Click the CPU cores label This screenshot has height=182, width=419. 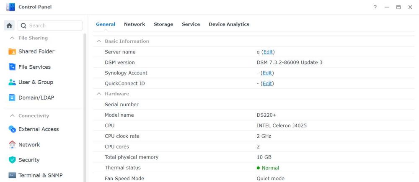pyautogui.click(x=117, y=146)
